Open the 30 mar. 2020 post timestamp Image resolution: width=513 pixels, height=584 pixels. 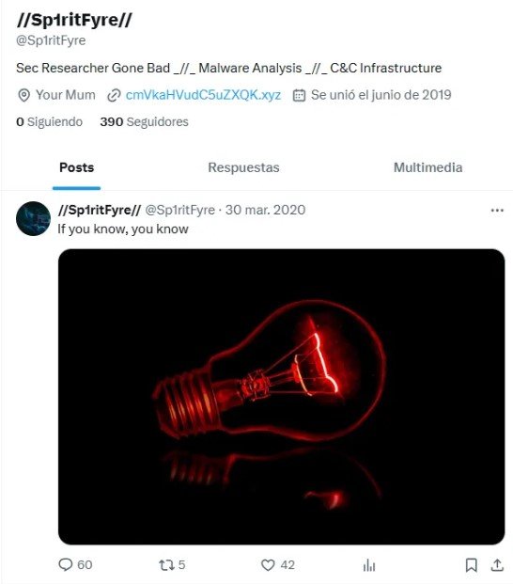(265, 210)
